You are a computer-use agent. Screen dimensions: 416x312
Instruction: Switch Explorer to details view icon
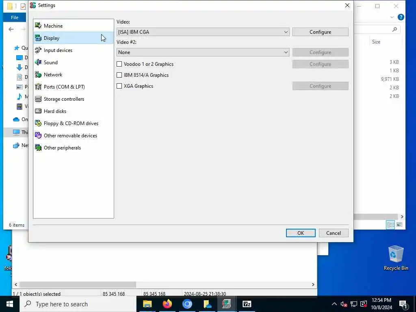390,225
